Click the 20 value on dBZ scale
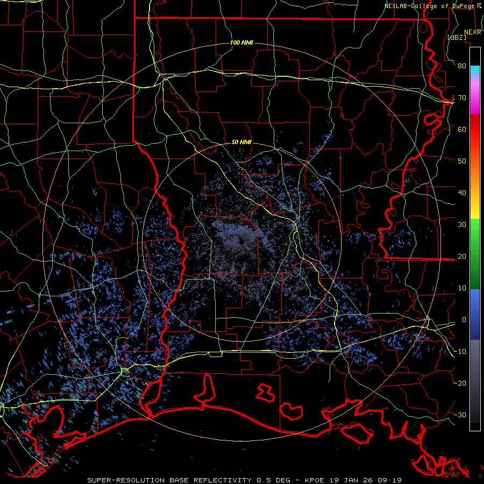Screen dimensions: 484x484 (462, 256)
